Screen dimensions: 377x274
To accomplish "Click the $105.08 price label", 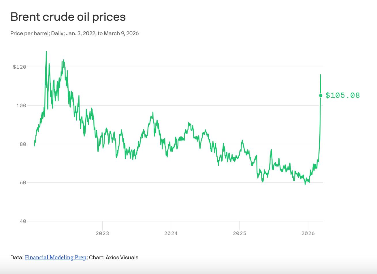I will click(343, 95).
